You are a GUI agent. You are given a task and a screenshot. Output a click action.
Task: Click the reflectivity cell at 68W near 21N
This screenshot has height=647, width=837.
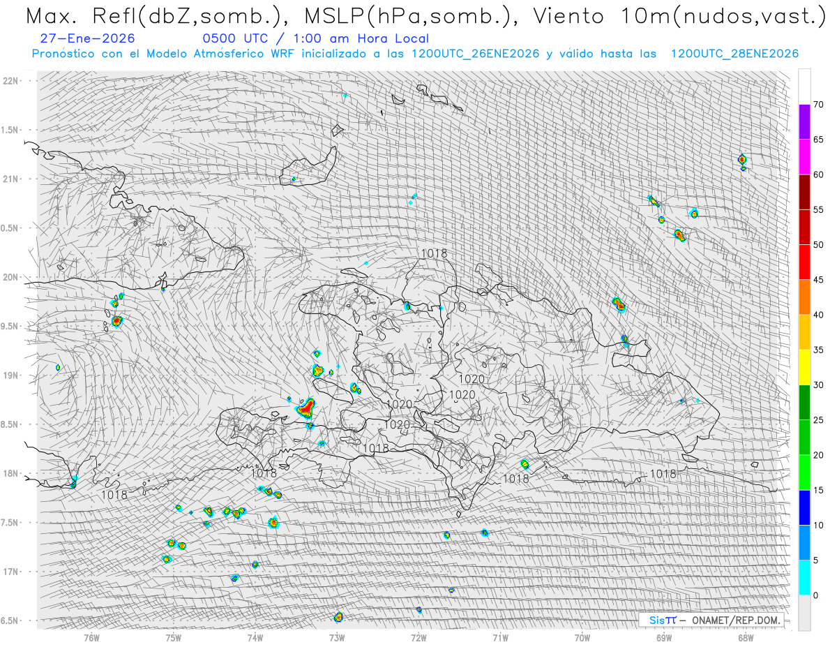pyautogui.click(x=742, y=160)
